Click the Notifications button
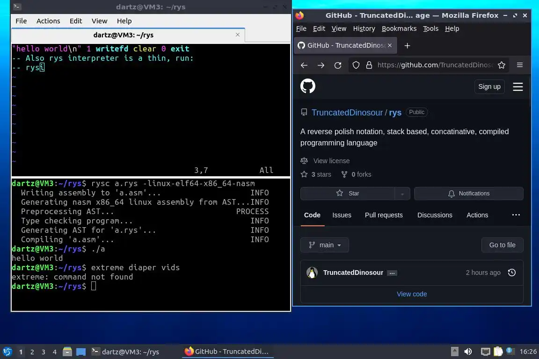 point(468,194)
